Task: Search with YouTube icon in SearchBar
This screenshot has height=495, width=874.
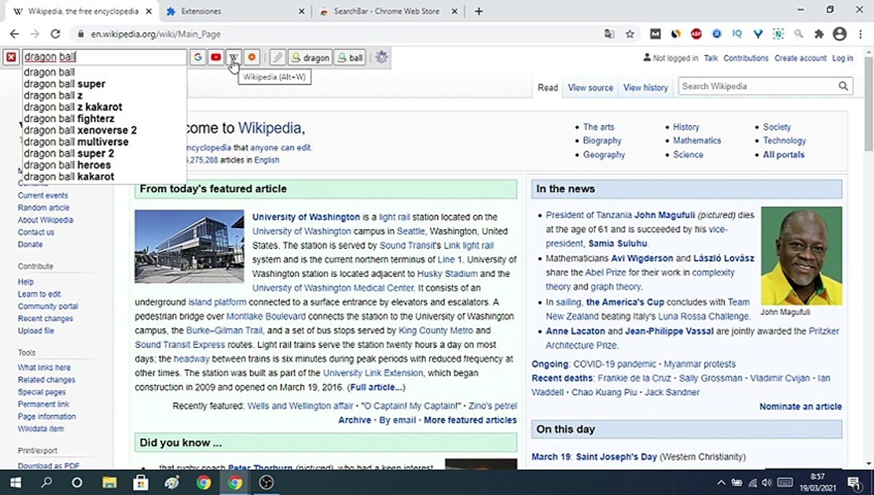Action: pos(216,58)
